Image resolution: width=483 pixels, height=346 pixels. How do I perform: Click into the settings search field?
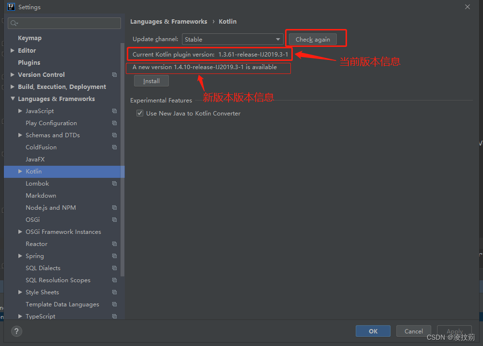click(64, 23)
